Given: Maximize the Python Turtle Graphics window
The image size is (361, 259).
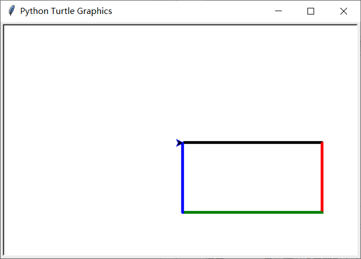Looking at the screenshot, I should pos(311,11).
